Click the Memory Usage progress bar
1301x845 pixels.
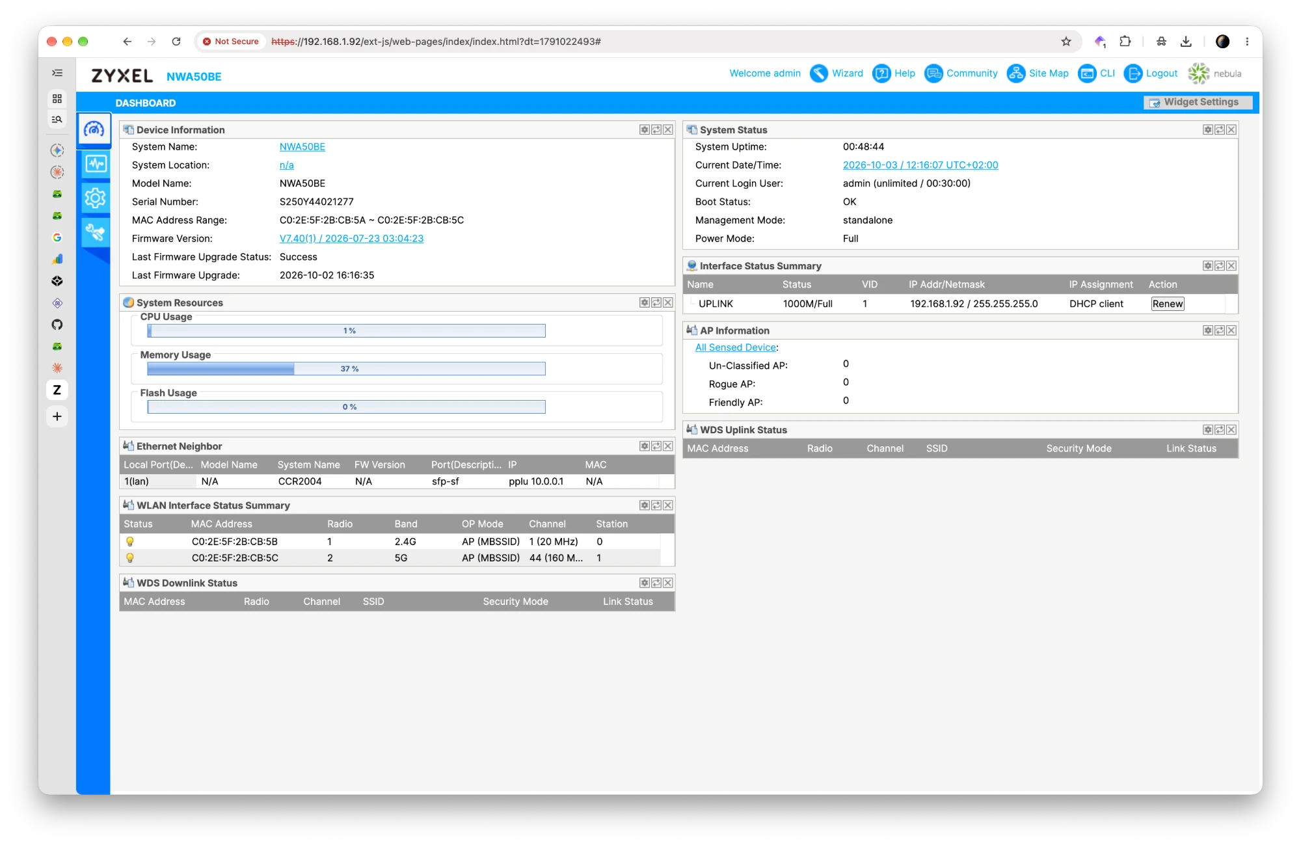click(x=346, y=369)
